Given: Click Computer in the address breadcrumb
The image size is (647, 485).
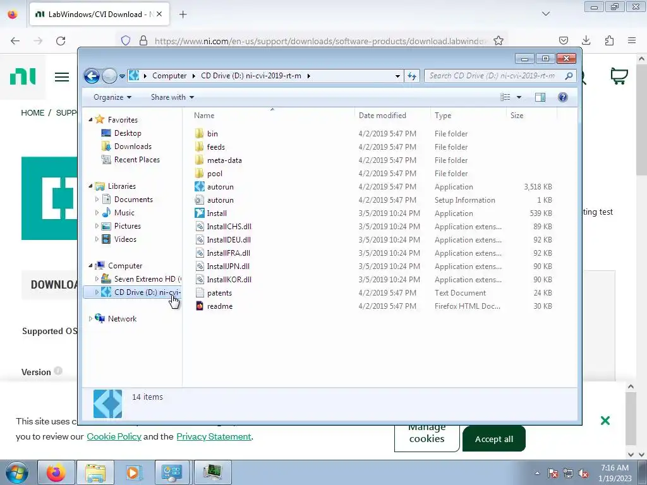Looking at the screenshot, I should point(169,76).
